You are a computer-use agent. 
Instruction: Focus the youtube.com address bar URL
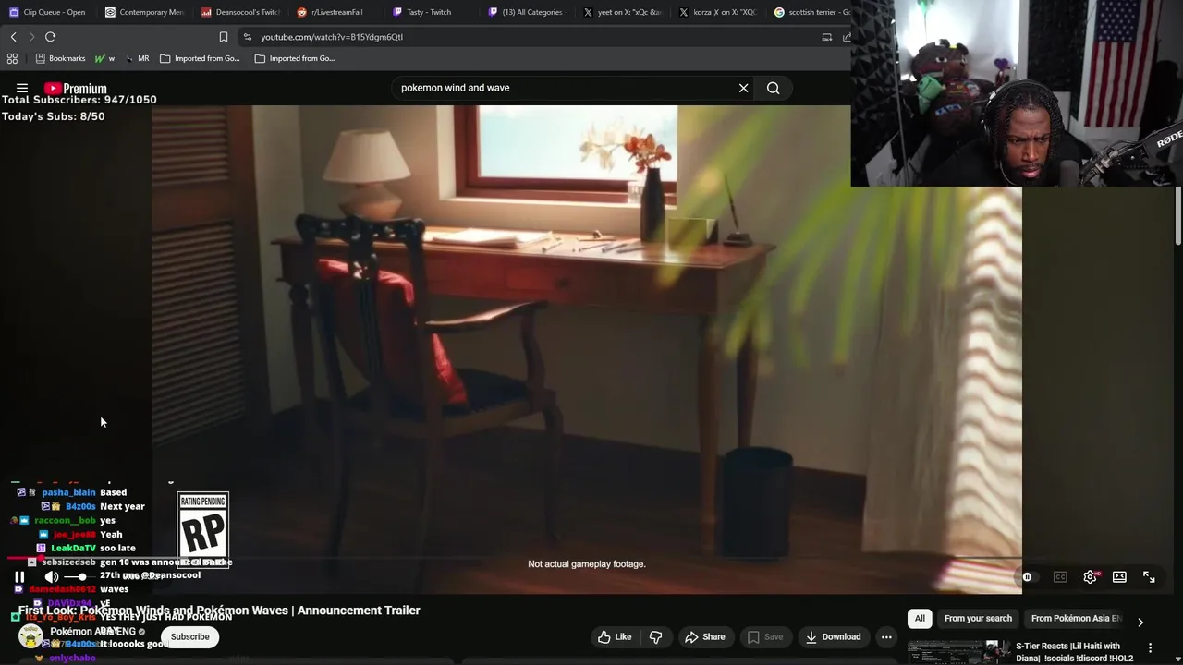pyautogui.click(x=332, y=37)
